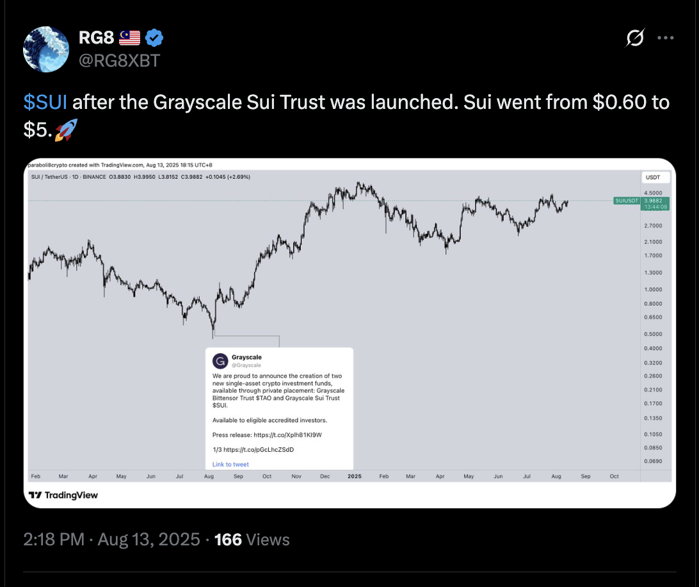This screenshot has height=587, width=699.
Task: Click the Malaysia flag emoji
Action: (129, 38)
